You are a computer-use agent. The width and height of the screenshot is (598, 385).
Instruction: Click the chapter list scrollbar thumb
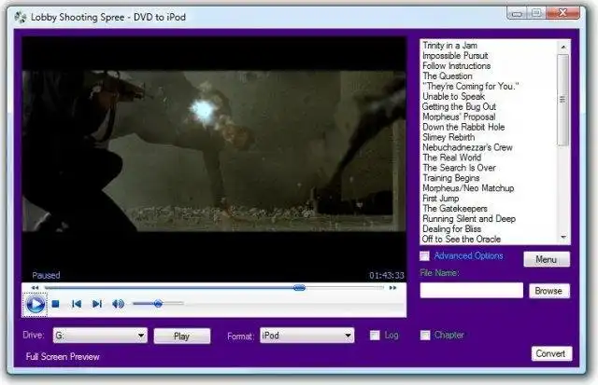click(562, 100)
